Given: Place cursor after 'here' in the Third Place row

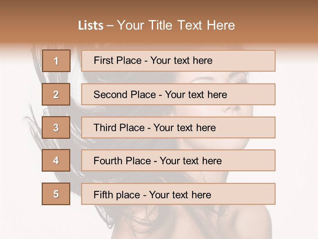Looking at the screenshot, I should [216, 128].
